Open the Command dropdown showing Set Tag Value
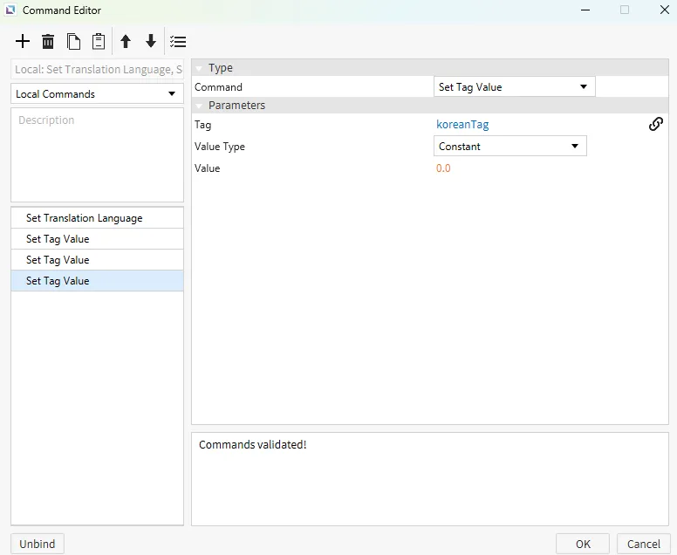The image size is (677, 555). [x=514, y=87]
